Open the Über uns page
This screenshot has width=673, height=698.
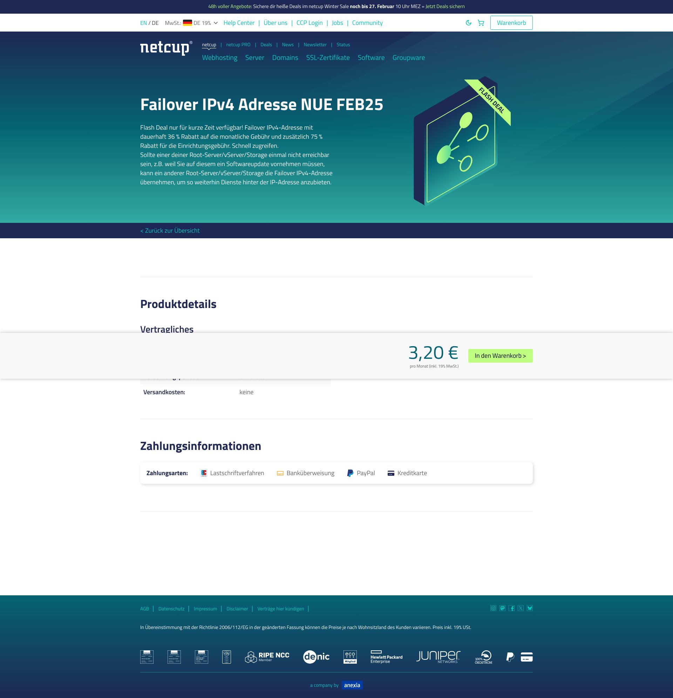[x=276, y=23]
